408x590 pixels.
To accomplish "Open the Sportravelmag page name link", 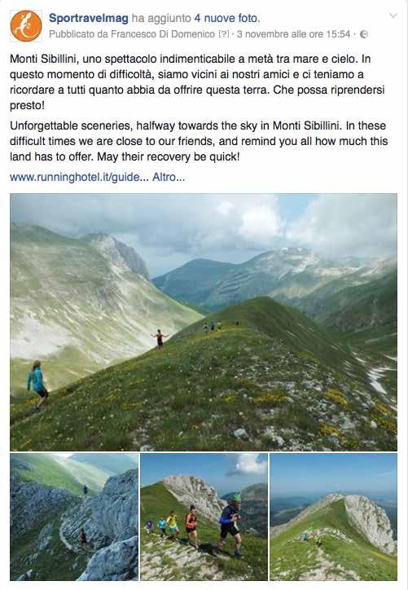I will pyautogui.click(x=89, y=18).
